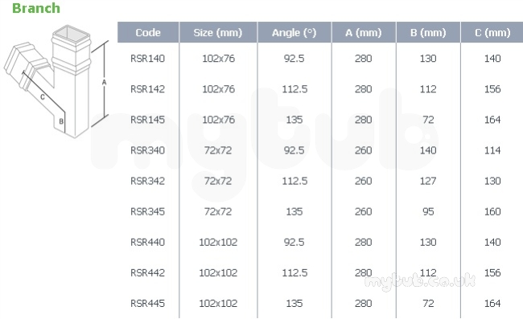Select the RSR445 code cell

point(148,304)
